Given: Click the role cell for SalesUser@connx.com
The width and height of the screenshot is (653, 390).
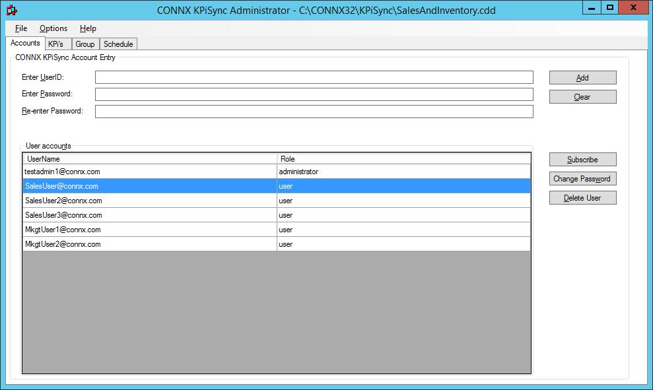Looking at the screenshot, I should click(x=403, y=186).
